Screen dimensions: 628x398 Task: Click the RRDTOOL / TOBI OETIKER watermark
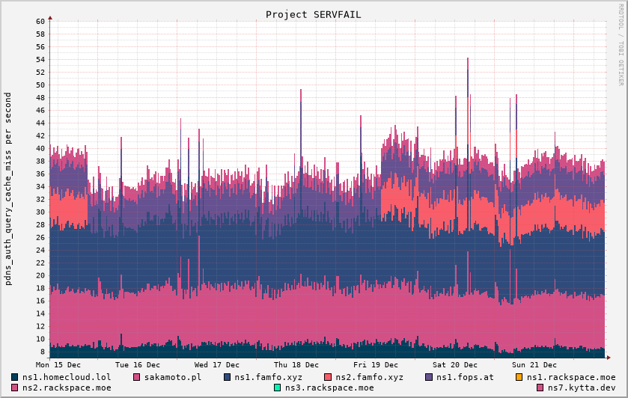(621, 43)
